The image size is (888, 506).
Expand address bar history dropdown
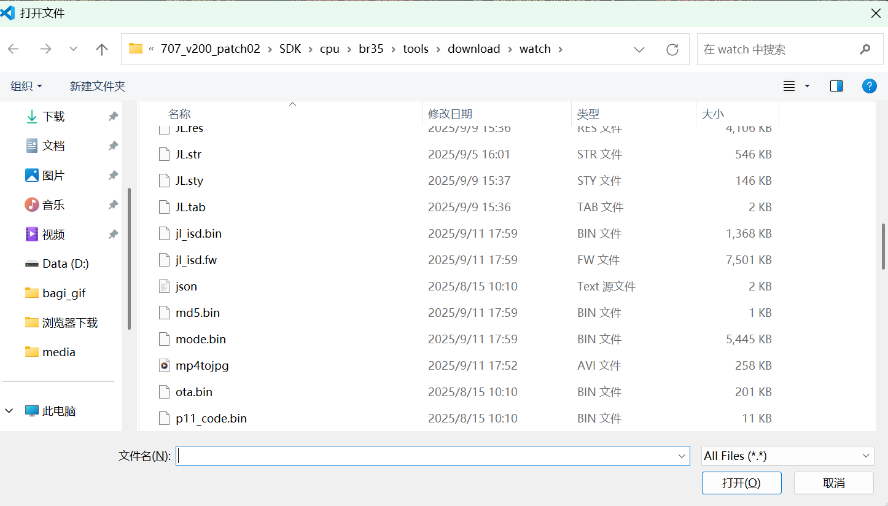[x=639, y=49]
